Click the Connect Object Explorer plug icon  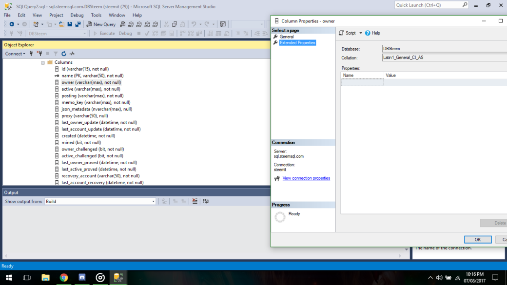click(x=31, y=54)
